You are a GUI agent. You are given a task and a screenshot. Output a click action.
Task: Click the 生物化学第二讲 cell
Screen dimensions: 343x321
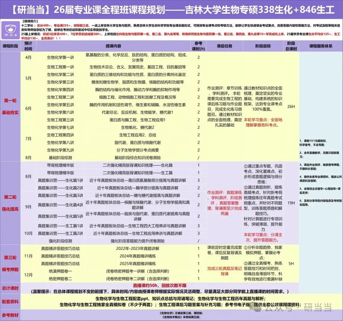pyautogui.click(x=60, y=75)
